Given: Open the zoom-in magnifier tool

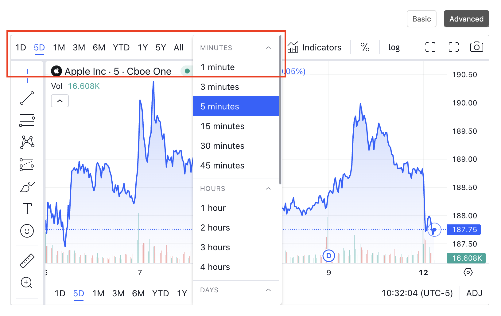Looking at the screenshot, I should (27, 282).
